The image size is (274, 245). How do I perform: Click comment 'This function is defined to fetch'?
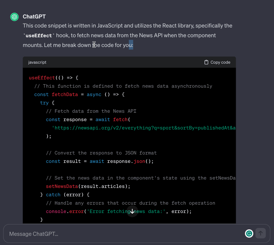123,86
